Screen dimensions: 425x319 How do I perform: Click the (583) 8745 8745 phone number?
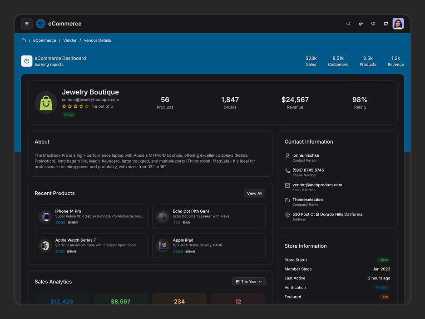(308, 170)
